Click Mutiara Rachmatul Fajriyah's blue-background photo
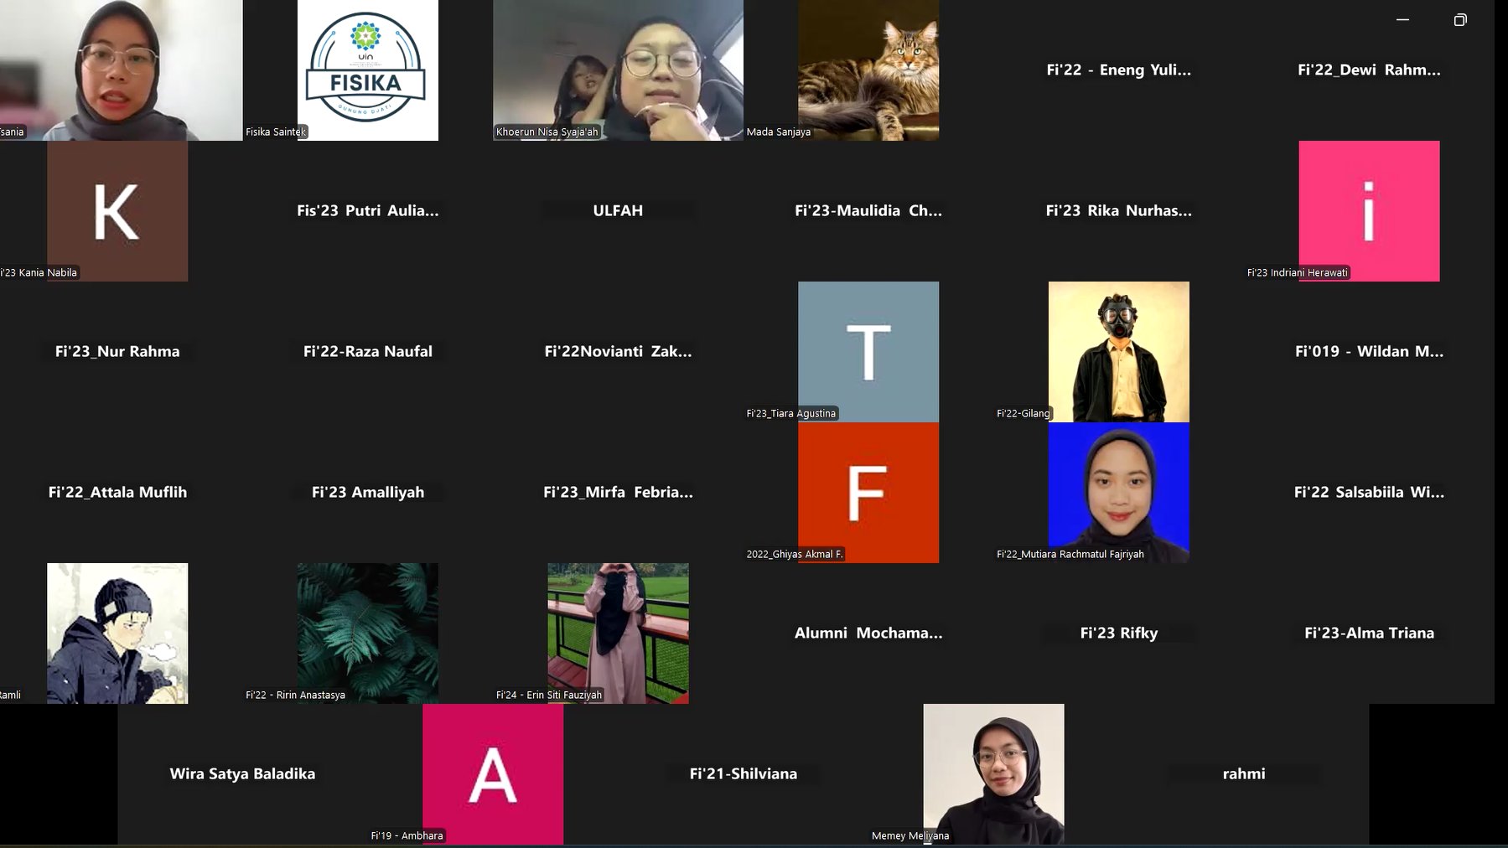 pos(1118,493)
